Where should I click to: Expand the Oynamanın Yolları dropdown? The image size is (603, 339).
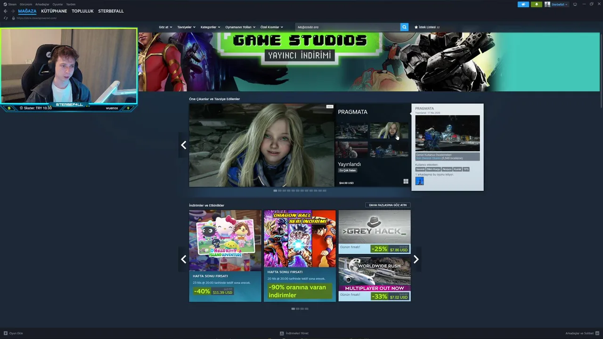[240, 27]
